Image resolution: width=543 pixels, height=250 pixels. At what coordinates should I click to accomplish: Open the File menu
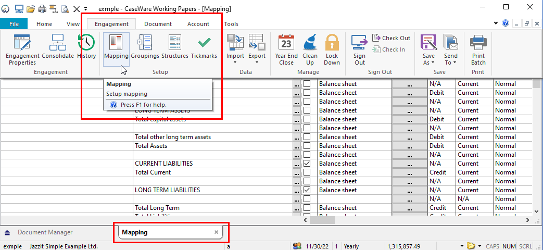[14, 24]
